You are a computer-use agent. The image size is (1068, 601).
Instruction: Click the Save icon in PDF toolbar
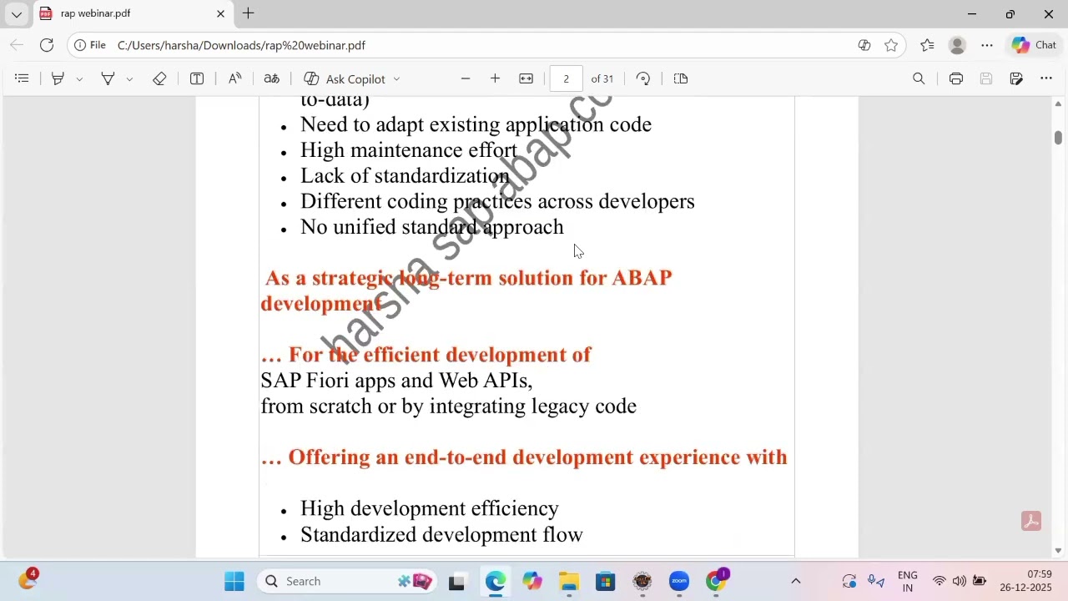(986, 78)
